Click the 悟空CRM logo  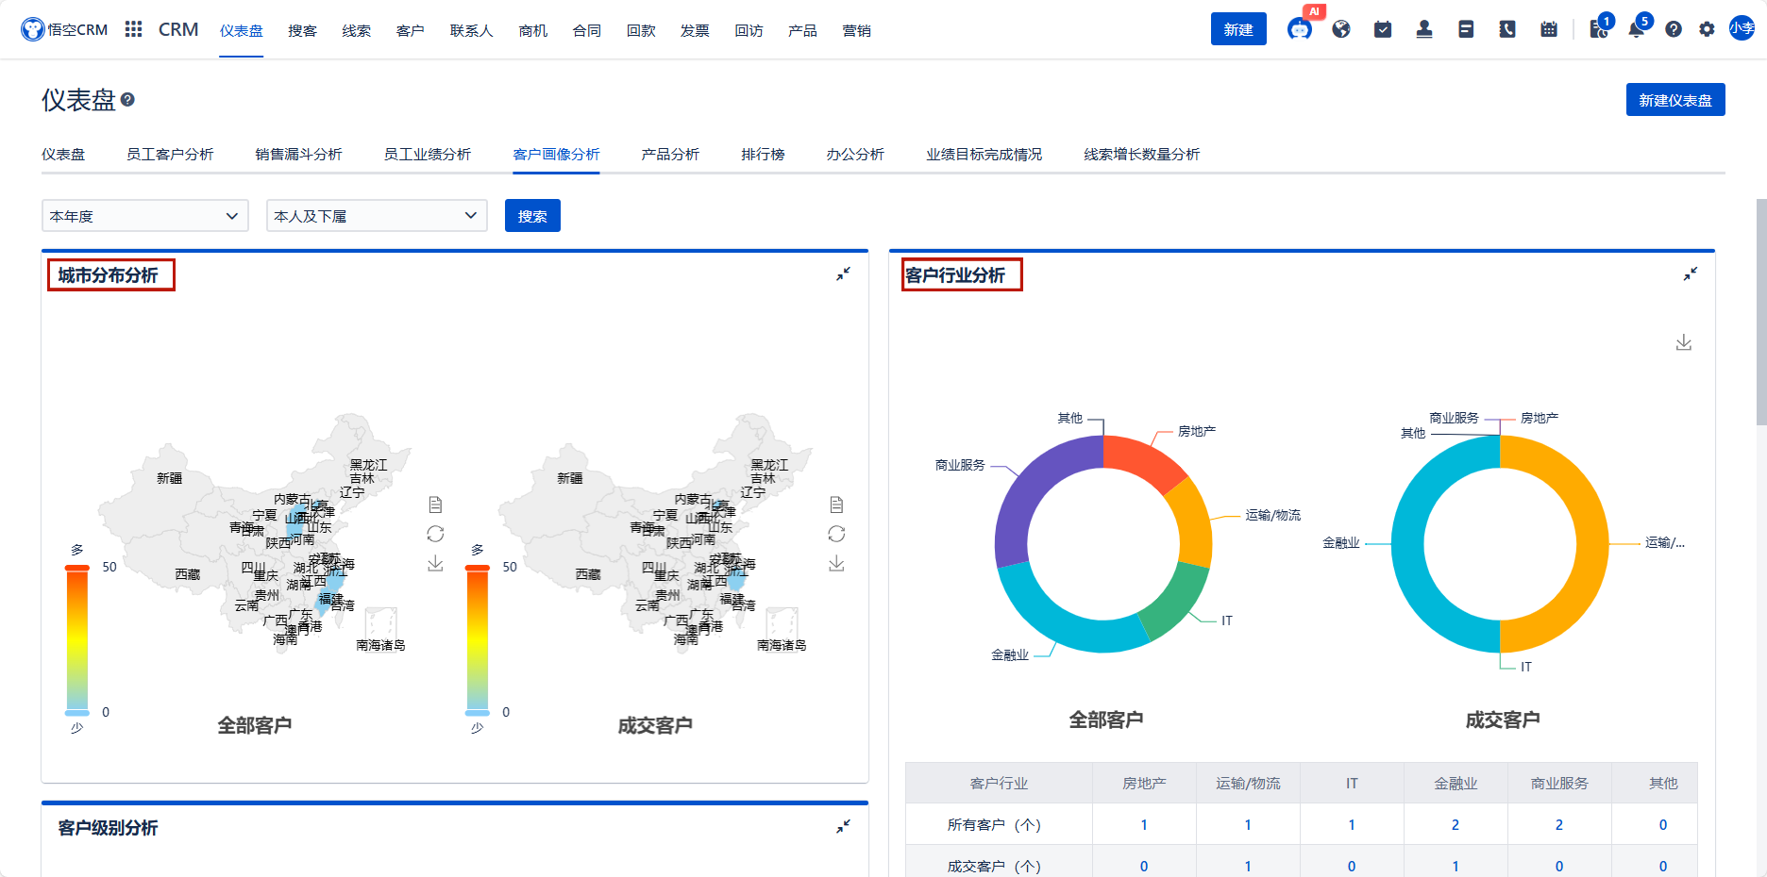tap(64, 29)
